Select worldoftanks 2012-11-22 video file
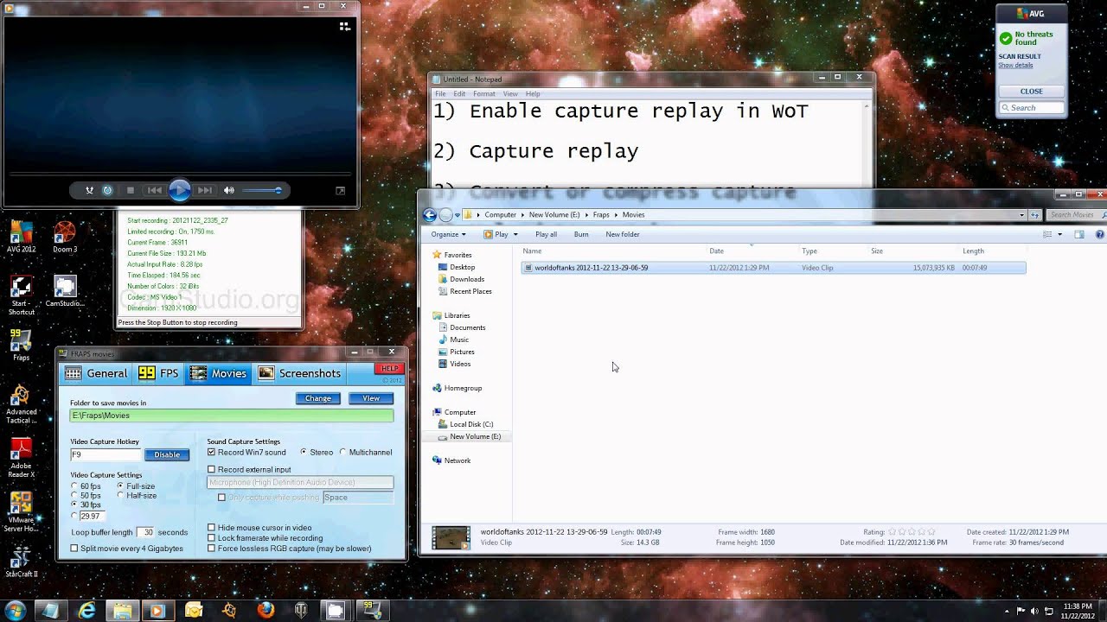The width and height of the screenshot is (1107, 622). coord(773,268)
